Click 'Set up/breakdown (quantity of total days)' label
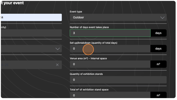Viewport: 177px width, 100px height. pyautogui.click(x=94, y=43)
